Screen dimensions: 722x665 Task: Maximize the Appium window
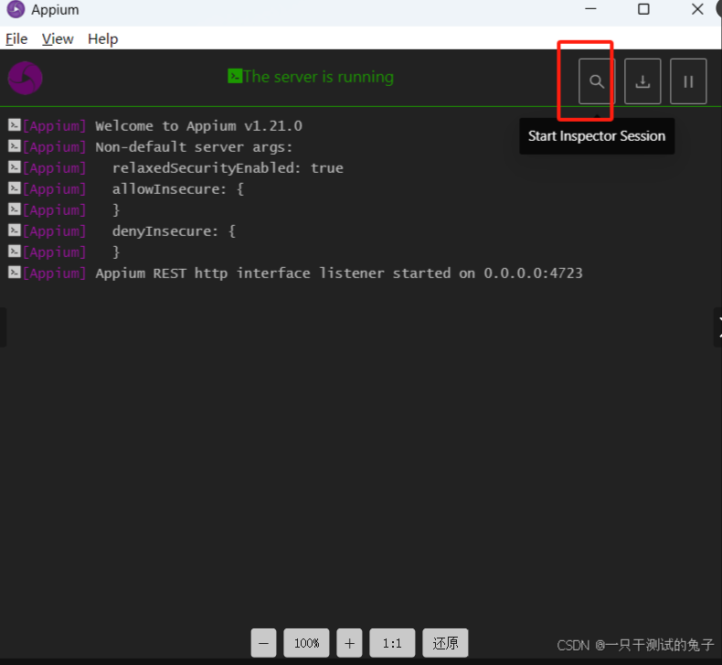[x=643, y=9]
